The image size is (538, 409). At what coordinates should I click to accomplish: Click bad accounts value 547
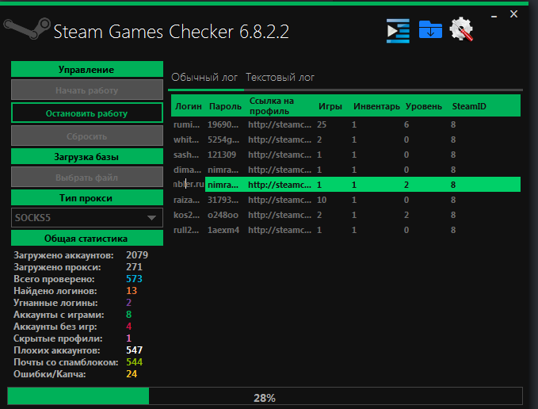click(x=134, y=350)
